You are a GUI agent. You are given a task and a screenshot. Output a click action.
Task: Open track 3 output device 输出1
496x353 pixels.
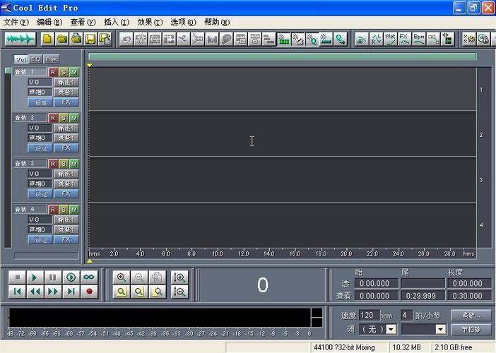point(66,174)
